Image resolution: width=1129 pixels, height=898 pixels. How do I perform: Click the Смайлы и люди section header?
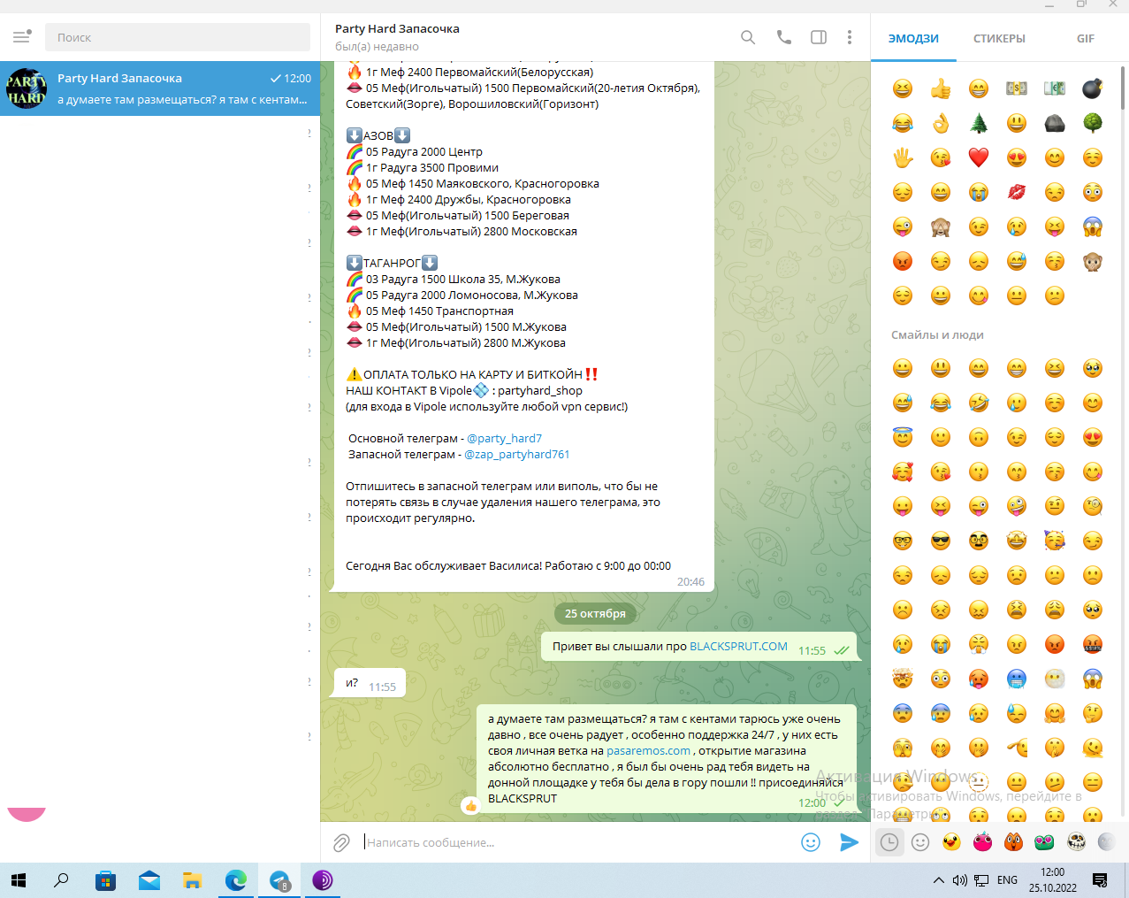pyautogui.click(x=937, y=334)
